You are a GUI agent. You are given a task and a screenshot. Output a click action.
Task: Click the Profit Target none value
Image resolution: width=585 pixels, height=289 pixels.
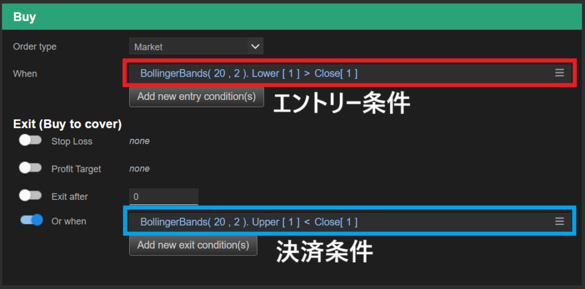tap(139, 168)
